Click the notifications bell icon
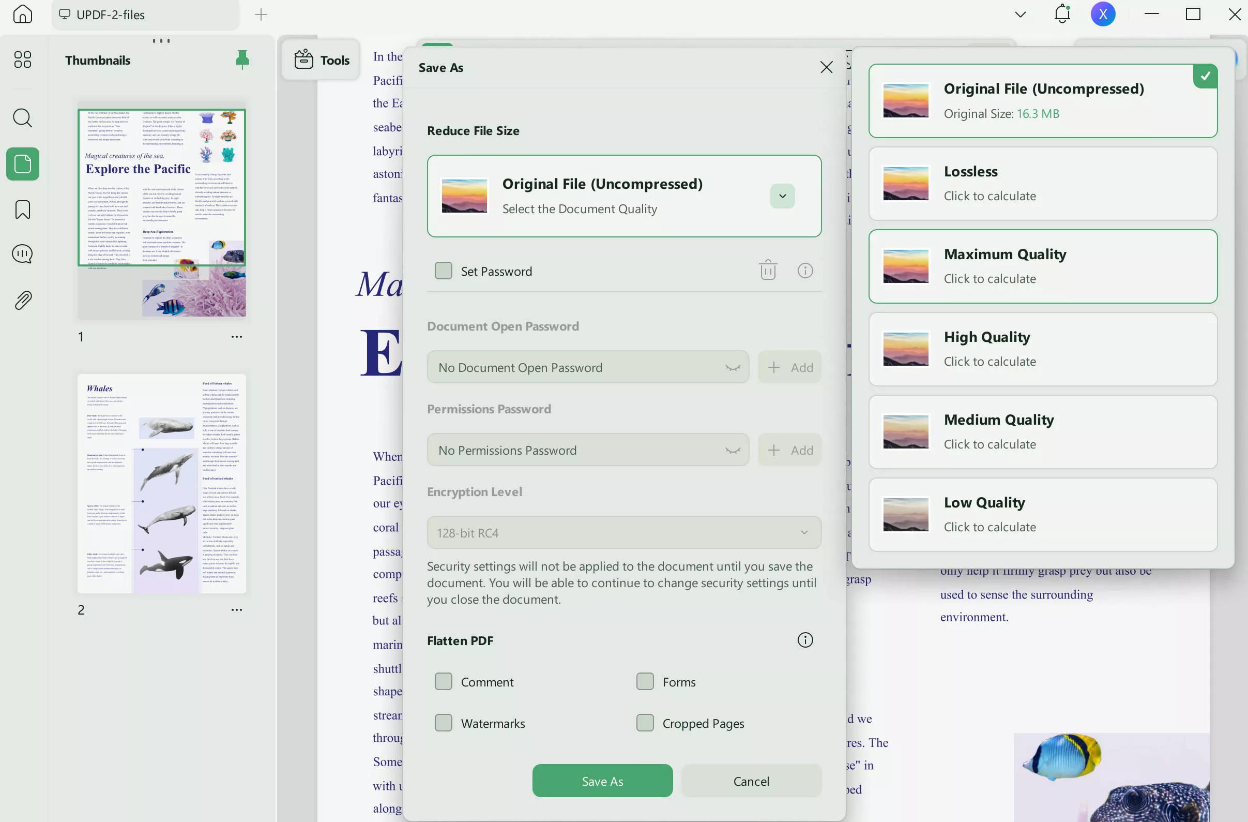This screenshot has width=1248, height=822. pyautogui.click(x=1062, y=14)
